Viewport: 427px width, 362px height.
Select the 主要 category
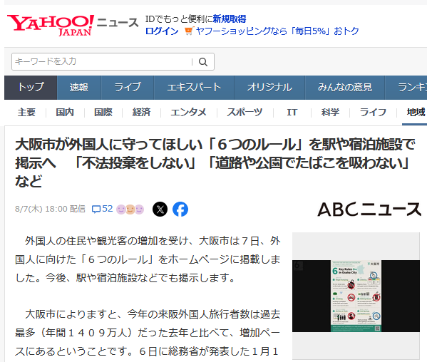pyautogui.click(x=26, y=112)
